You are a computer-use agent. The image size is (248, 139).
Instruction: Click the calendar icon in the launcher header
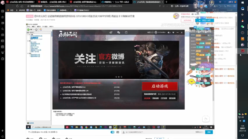126,32
